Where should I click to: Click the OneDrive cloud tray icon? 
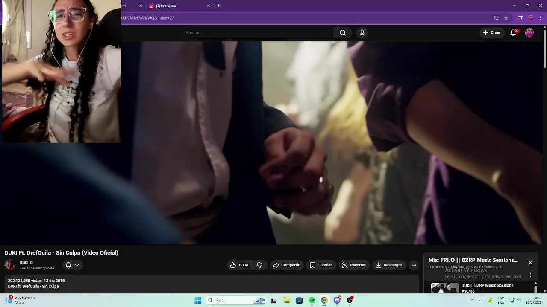(481, 300)
